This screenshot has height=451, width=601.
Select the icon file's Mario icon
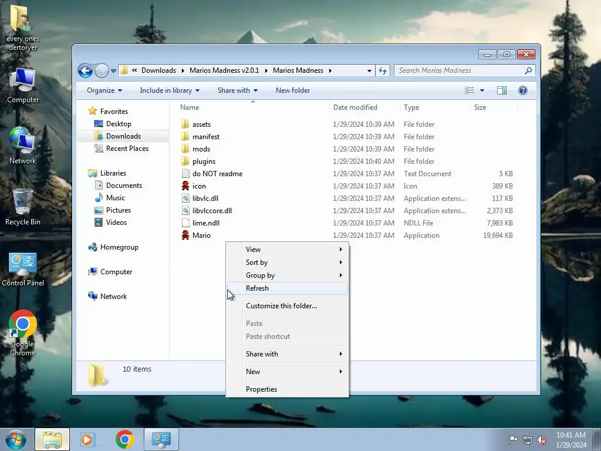click(x=185, y=186)
